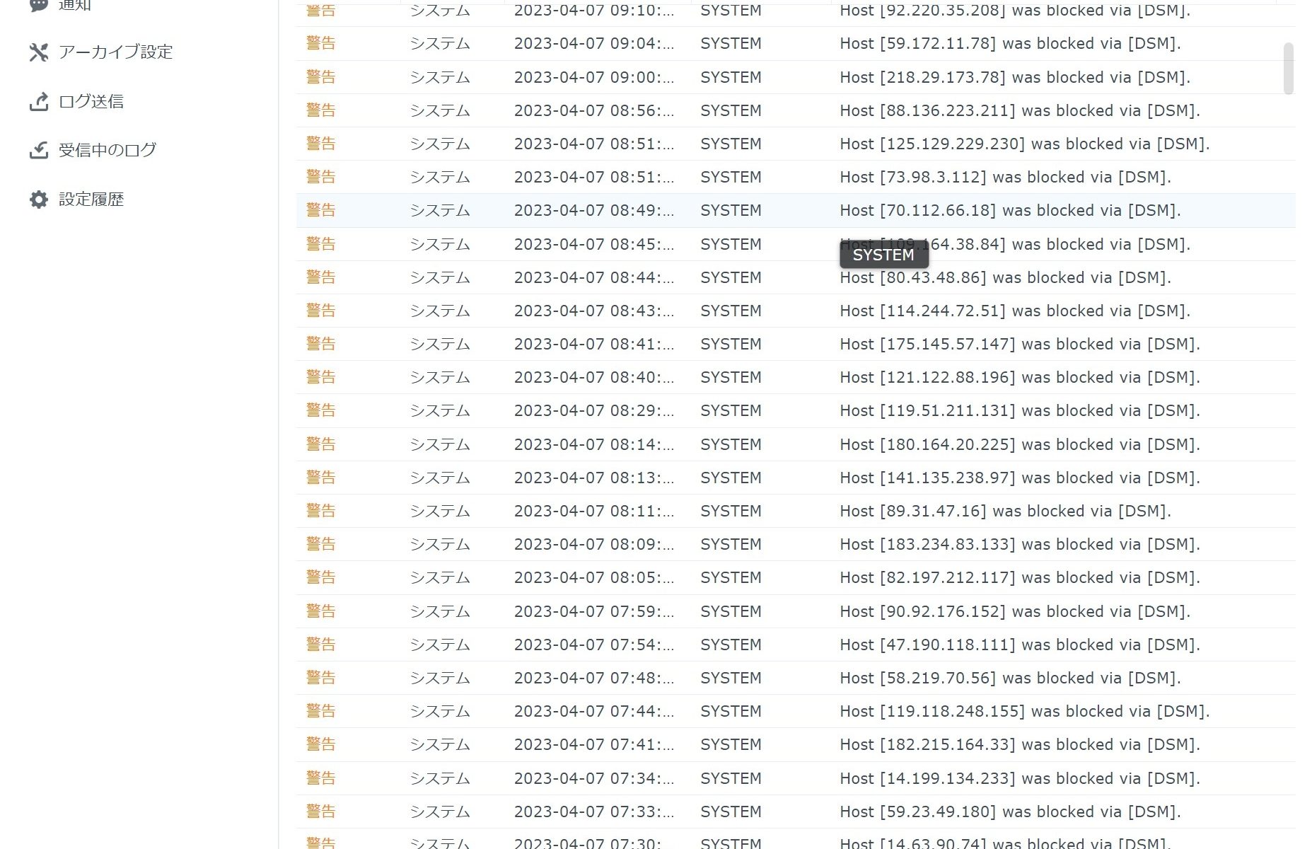Select log entry for host 59.172.11.78
Viewport: 1312px width, 849px height.
pos(1009,44)
